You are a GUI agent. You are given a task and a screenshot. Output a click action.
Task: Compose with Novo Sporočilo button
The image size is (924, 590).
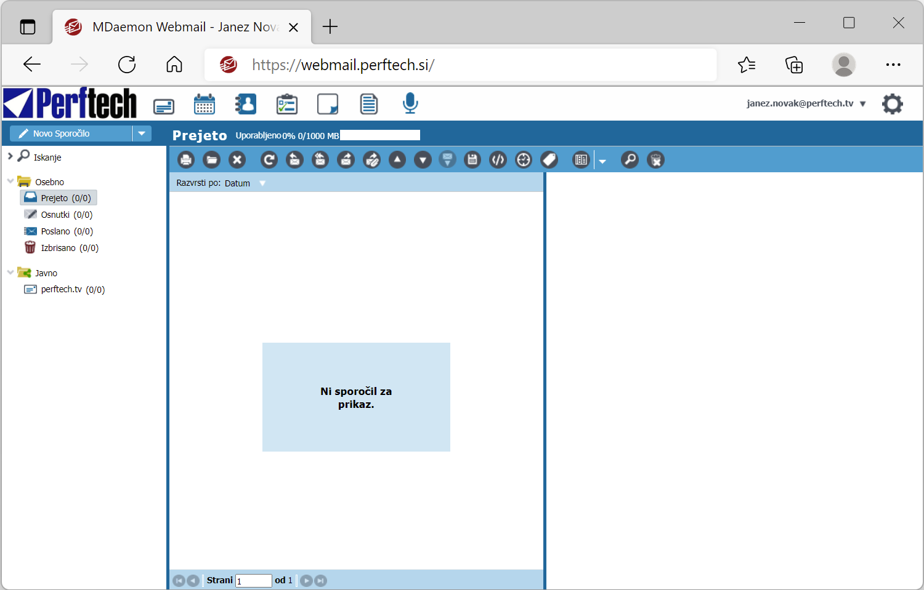click(x=71, y=134)
